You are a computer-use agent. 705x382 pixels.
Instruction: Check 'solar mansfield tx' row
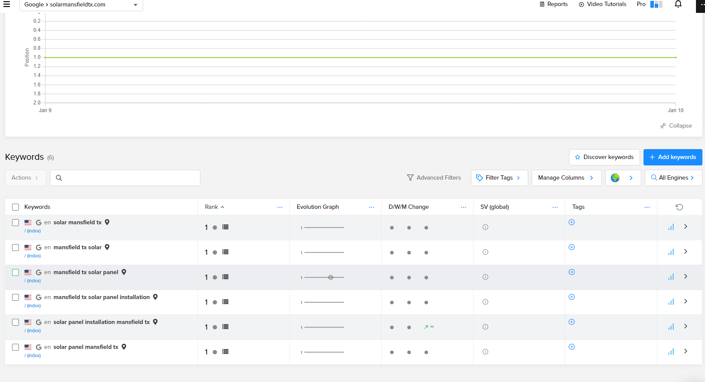[15, 223]
